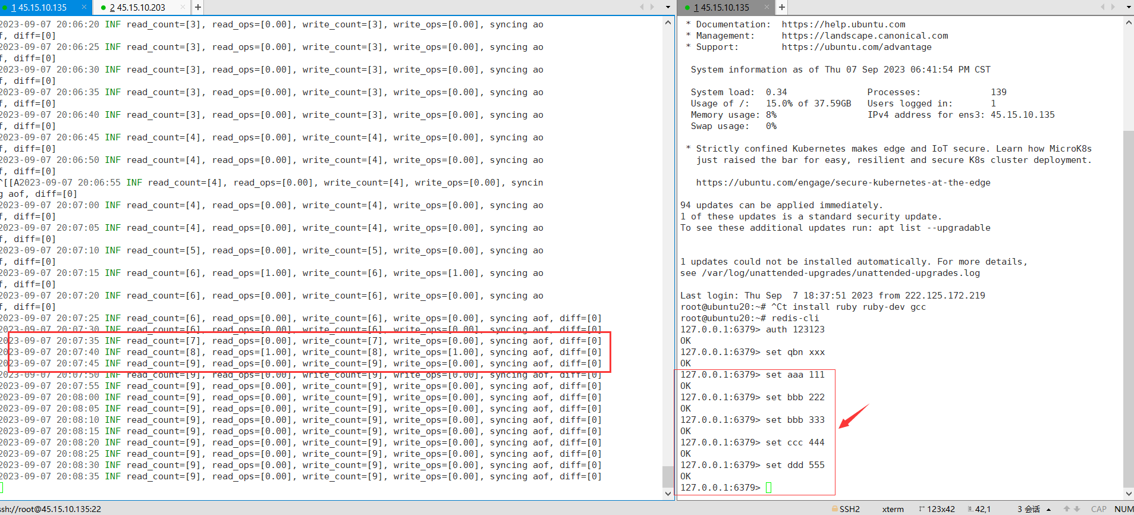Close the 45.15.10.203 session tab
The width and height of the screenshot is (1134, 515).
(x=183, y=7)
